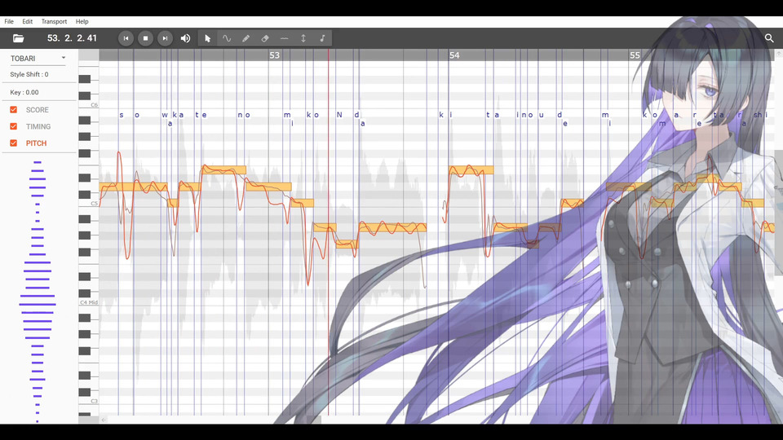Open the File menu

[9, 21]
